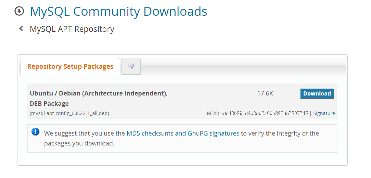Click the blue exclamation notice icon
The width and height of the screenshot is (371, 178).
[x=36, y=131]
